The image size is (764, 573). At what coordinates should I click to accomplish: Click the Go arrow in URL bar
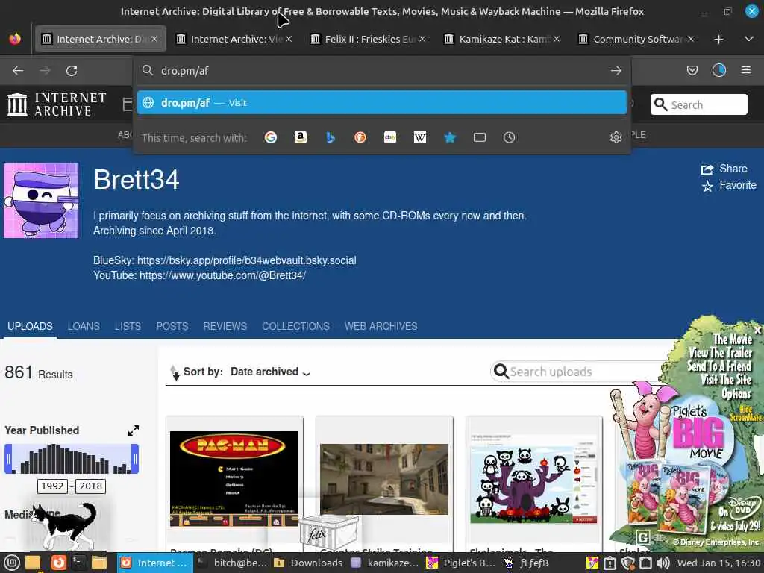click(x=616, y=71)
